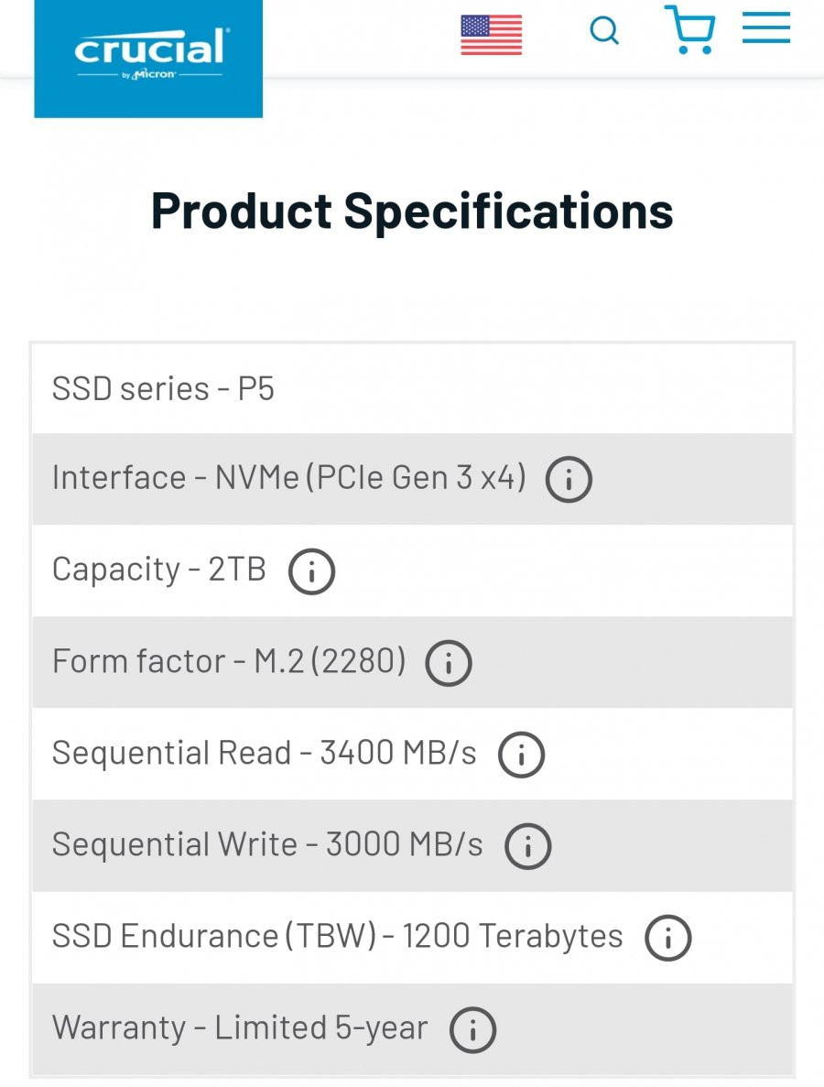Image resolution: width=824 pixels, height=1087 pixels.
Task: Click the US flag region selector
Action: (x=492, y=35)
